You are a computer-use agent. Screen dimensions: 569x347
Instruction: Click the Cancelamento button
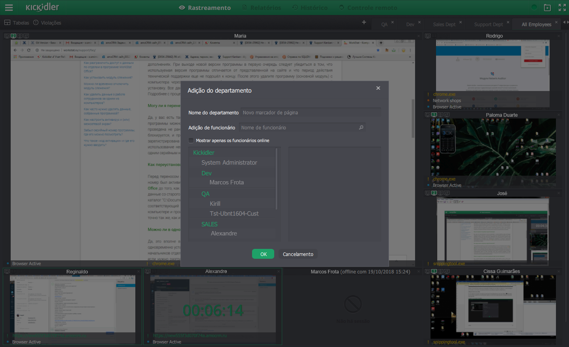tap(298, 254)
